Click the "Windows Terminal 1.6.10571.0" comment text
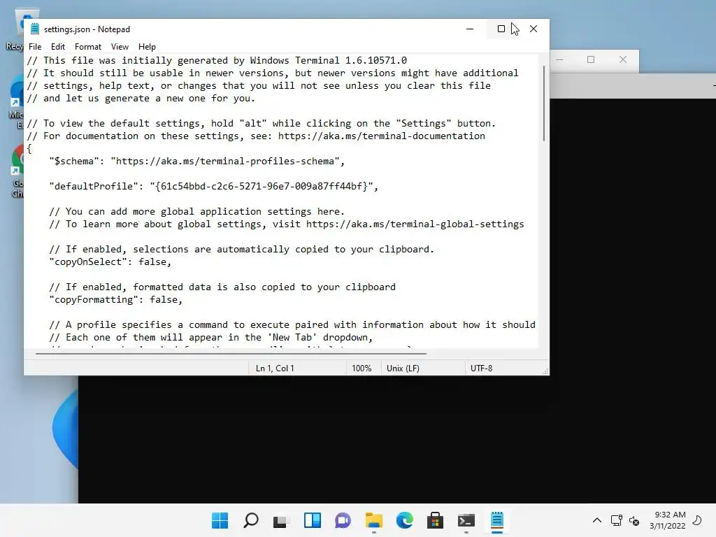Screen dimensions: 716x537 click(329, 60)
